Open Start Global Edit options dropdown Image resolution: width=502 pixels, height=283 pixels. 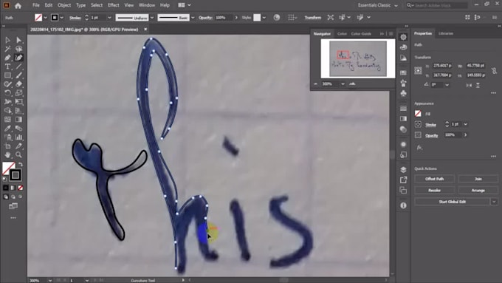(x=495, y=202)
